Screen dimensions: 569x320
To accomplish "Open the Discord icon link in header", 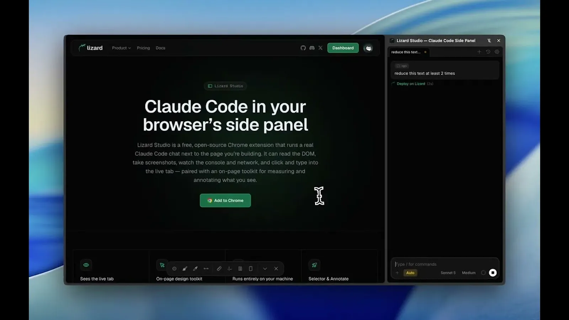I will click(312, 48).
